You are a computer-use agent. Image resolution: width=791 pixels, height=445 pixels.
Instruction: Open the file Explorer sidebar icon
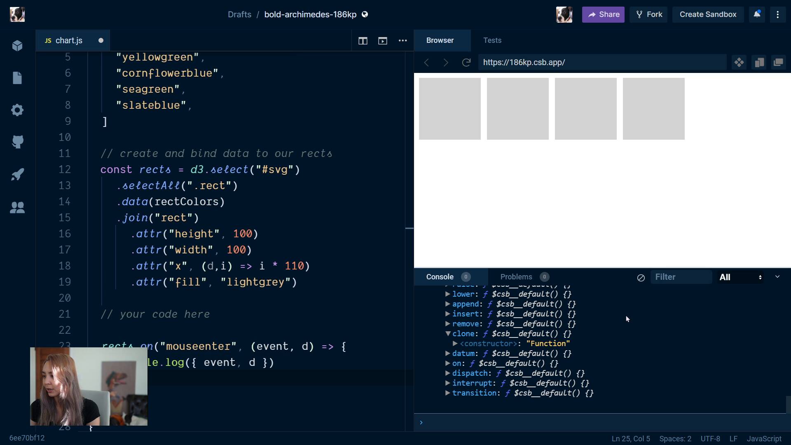(x=17, y=78)
